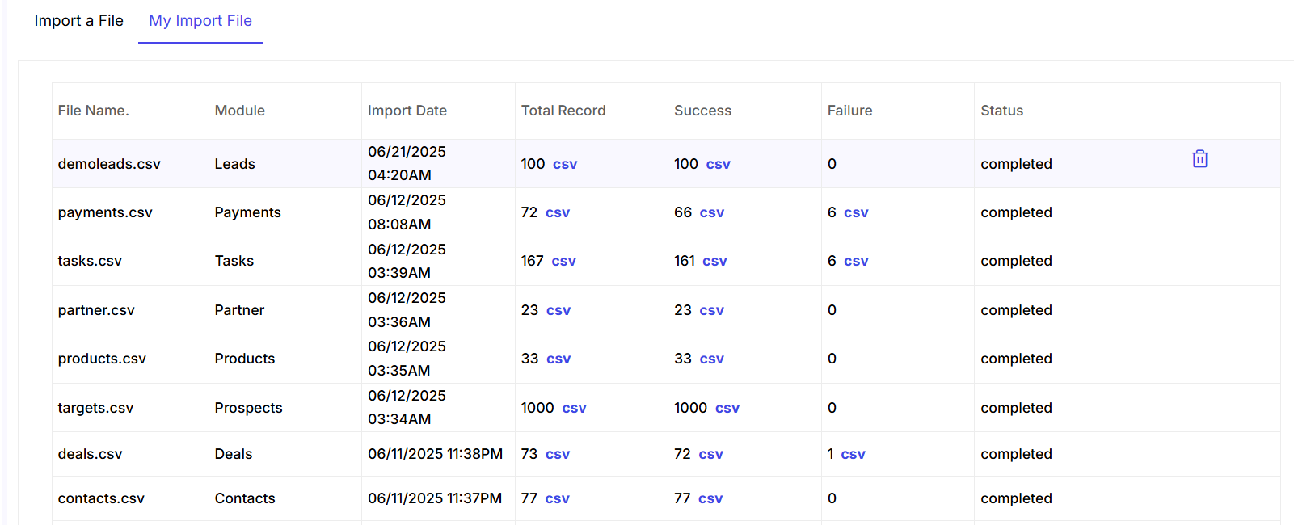This screenshot has width=1294, height=525.
Task: Download total record csv for demoleads.csv
Action: (565, 164)
